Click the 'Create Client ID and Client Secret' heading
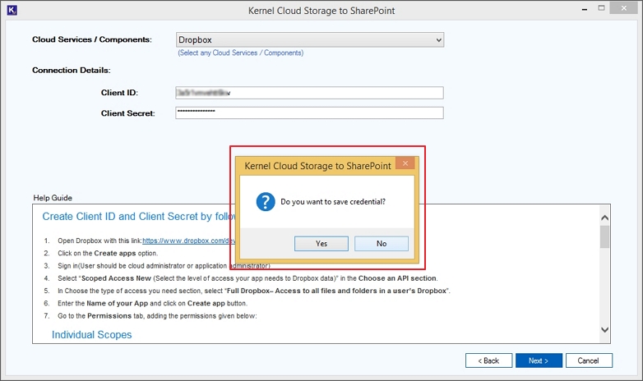This screenshot has width=643, height=381. pyautogui.click(x=139, y=216)
